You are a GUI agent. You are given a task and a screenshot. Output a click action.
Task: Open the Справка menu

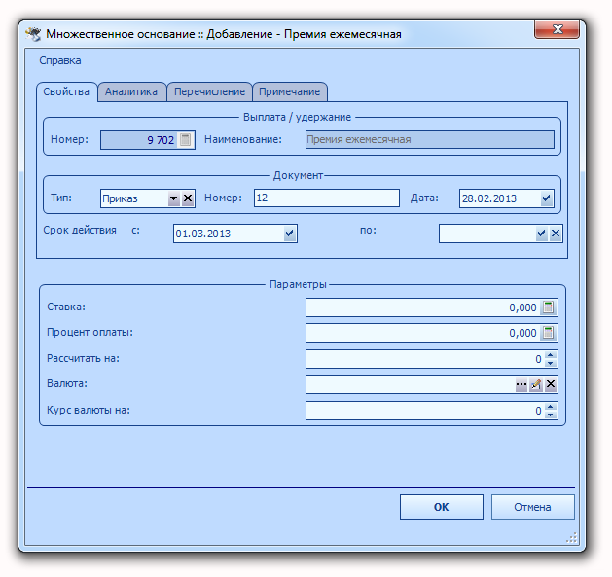[x=60, y=60]
